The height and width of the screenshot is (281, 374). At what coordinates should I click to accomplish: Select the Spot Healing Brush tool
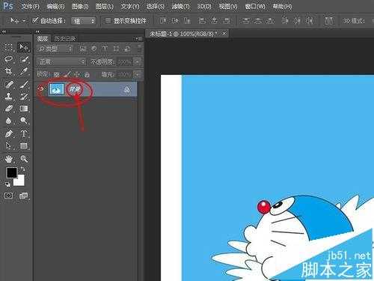point(8,84)
